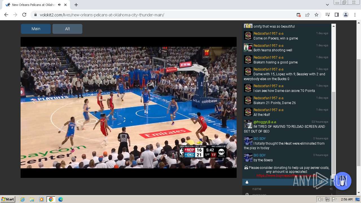The image size is (361, 203).
Task: Click Redsoxfan1957 on 'Siakam having a good game'
Action: [265, 58]
